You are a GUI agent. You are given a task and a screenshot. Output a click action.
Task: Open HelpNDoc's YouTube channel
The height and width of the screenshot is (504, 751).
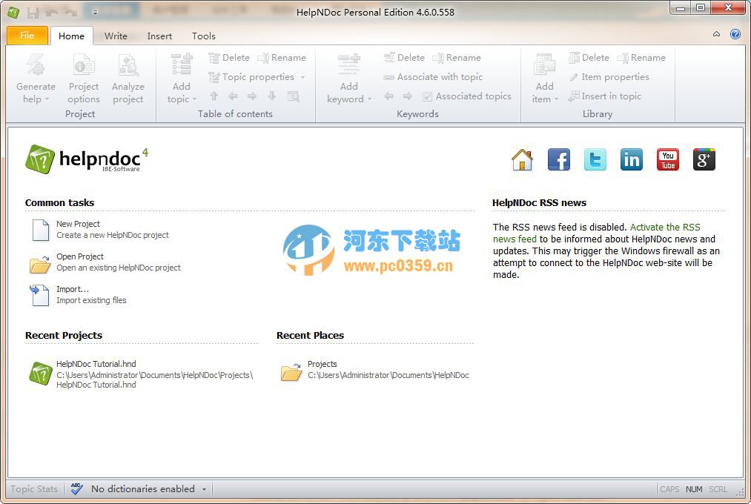667,159
